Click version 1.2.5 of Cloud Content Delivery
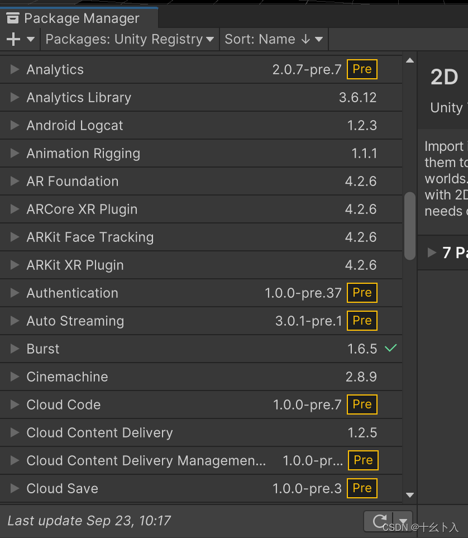Image resolution: width=468 pixels, height=538 pixels. coord(362,432)
